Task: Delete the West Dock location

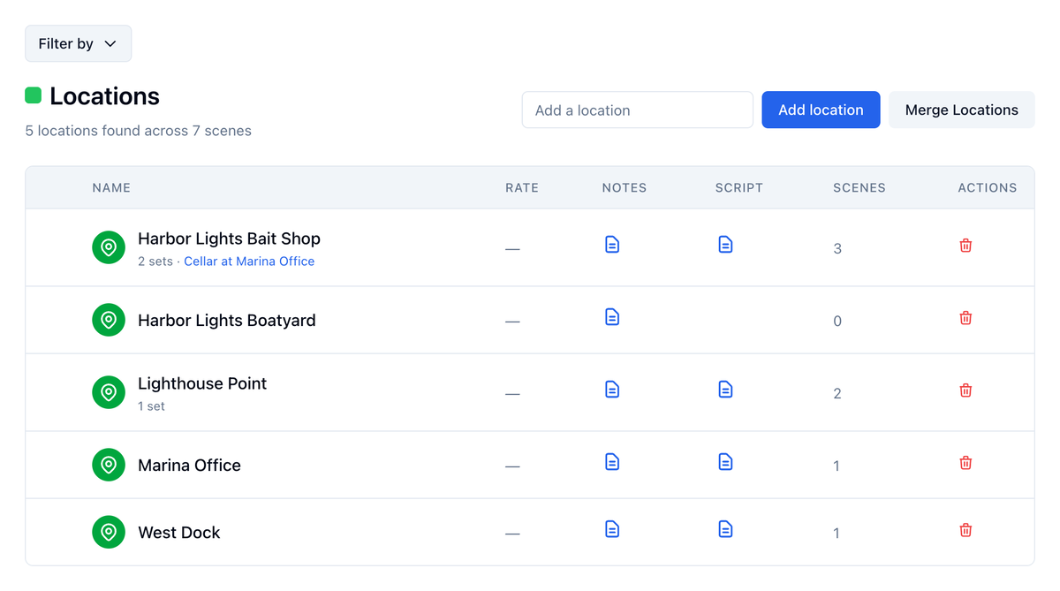Action: pyautogui.click(x=965, y=530)
